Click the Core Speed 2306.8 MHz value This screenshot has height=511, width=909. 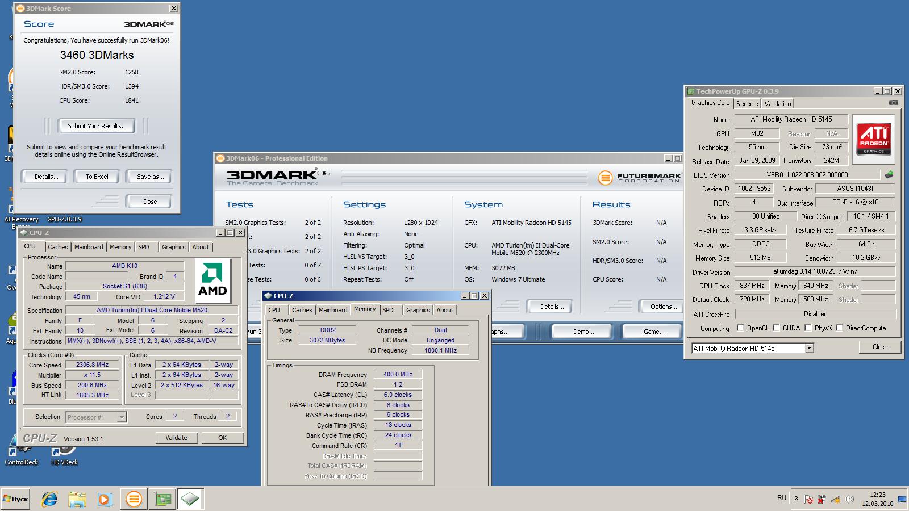[92, 365]
